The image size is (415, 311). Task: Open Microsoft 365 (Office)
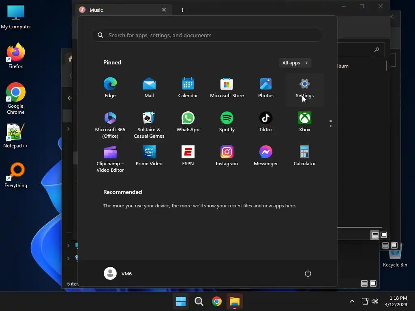click(x=110, y=125)
